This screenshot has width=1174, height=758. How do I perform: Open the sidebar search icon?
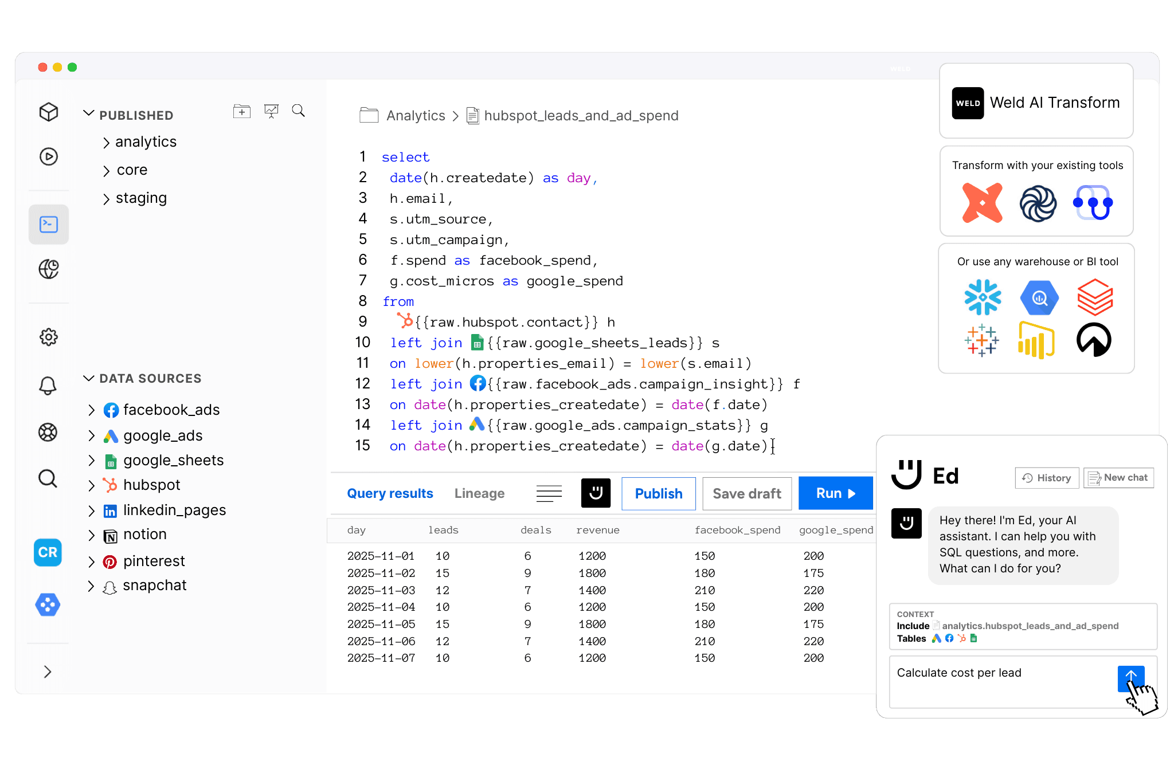click(48, 479)
